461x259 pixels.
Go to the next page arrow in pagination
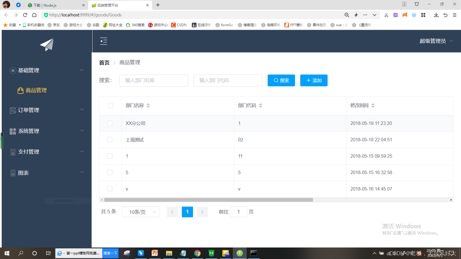pos(202,212)
